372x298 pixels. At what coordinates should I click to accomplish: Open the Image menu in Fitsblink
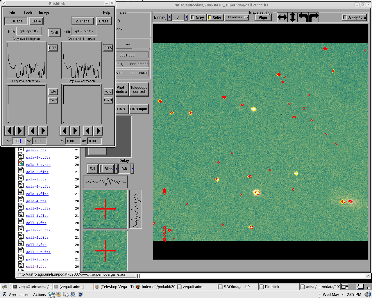pos(44,13)
